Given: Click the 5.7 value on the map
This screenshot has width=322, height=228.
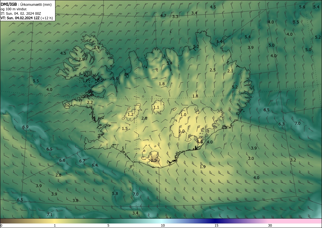Looking at the screenshot, I should coord(100,80).
